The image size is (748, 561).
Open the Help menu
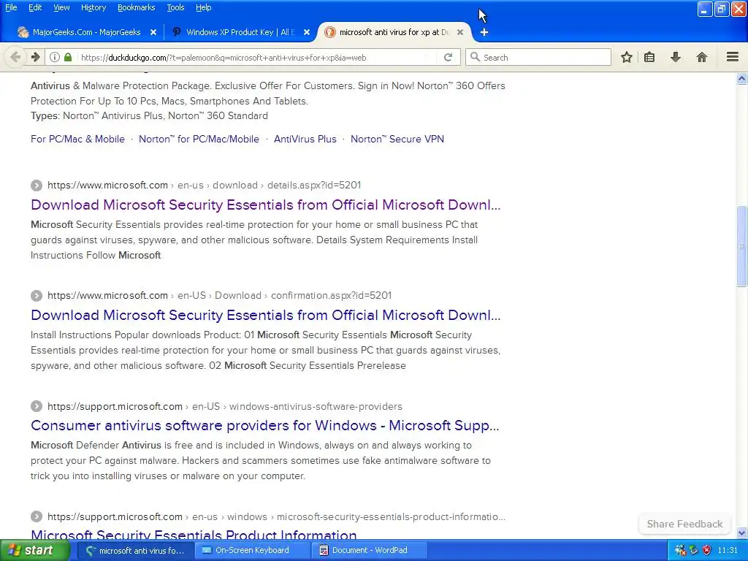[203, 7]
